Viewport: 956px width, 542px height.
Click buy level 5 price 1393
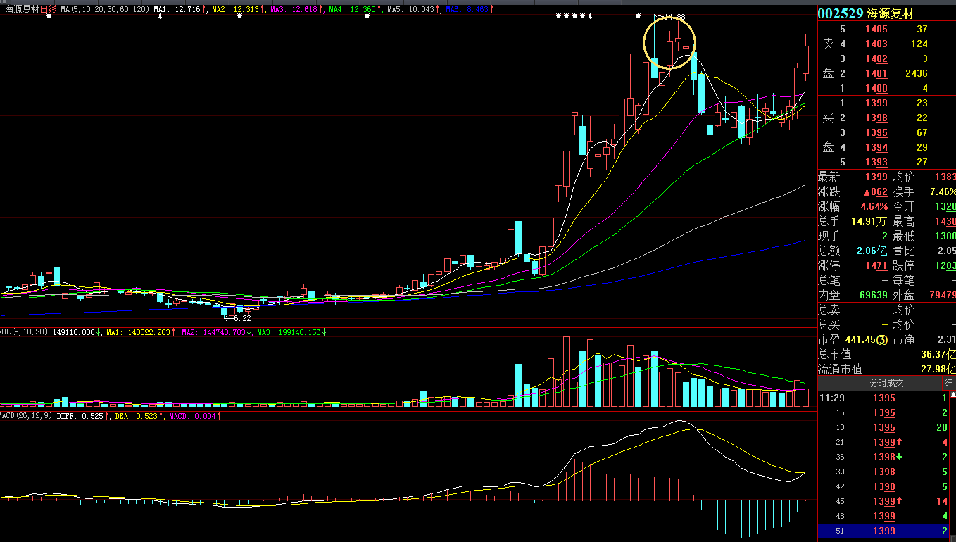876,163
